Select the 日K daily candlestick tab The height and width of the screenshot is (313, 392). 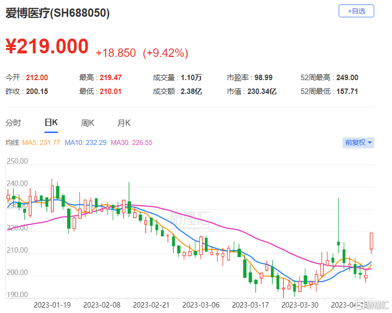click(x=51, y=123)
